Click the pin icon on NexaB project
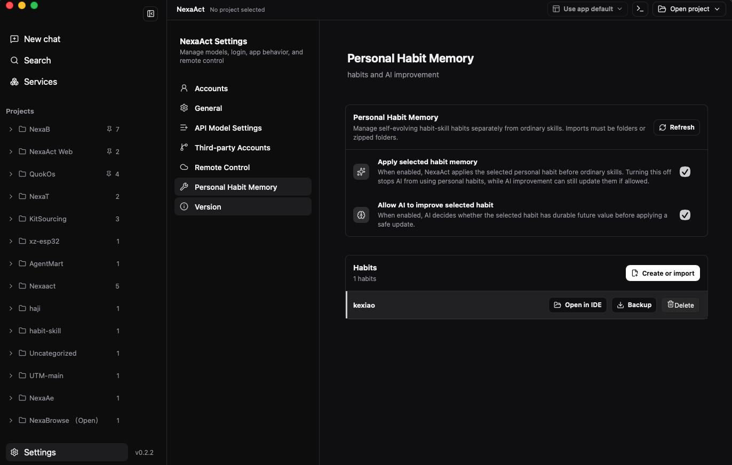This screenshot has height=465, width=732. tap(109, 129)
